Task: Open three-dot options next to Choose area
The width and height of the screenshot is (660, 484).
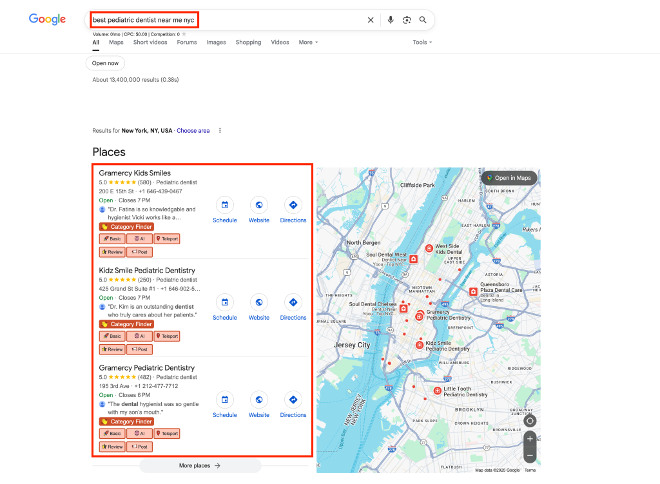Action: point(220,130)
